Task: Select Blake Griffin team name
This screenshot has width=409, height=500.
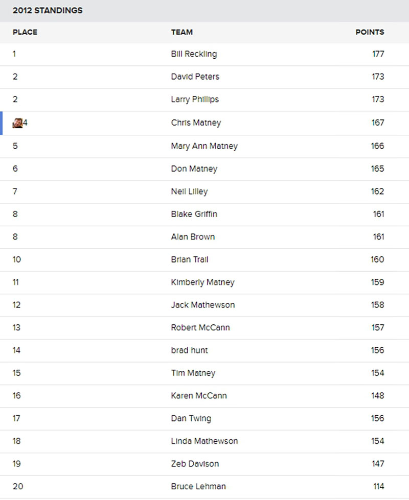Action: point(194,214)
